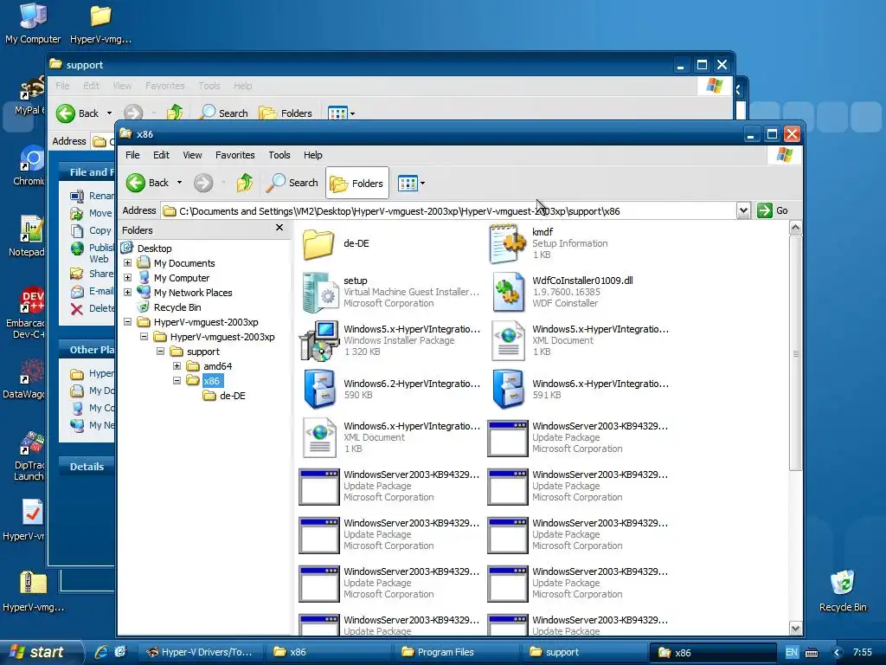Select Windows5.x-HyperVIntegration Windows Installer Package icon
The height and width of the screenshot is (665, 886).
tap(319, 341)
